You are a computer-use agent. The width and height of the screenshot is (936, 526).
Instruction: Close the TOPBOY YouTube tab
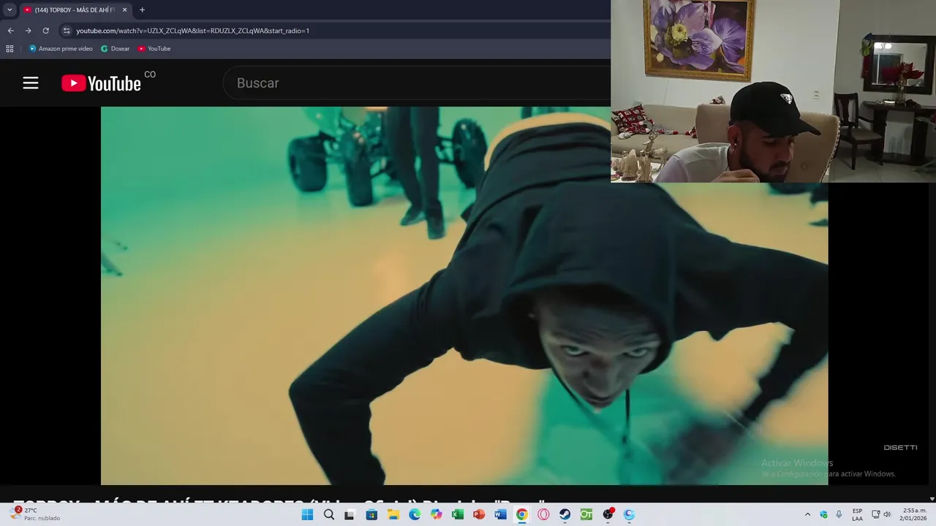pyautogui.click(x=124, y=9)
